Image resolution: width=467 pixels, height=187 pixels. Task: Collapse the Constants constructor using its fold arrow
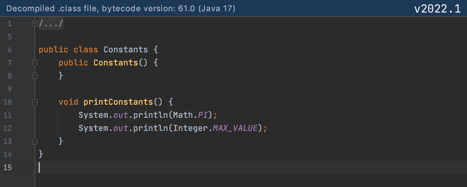[35, 63]
